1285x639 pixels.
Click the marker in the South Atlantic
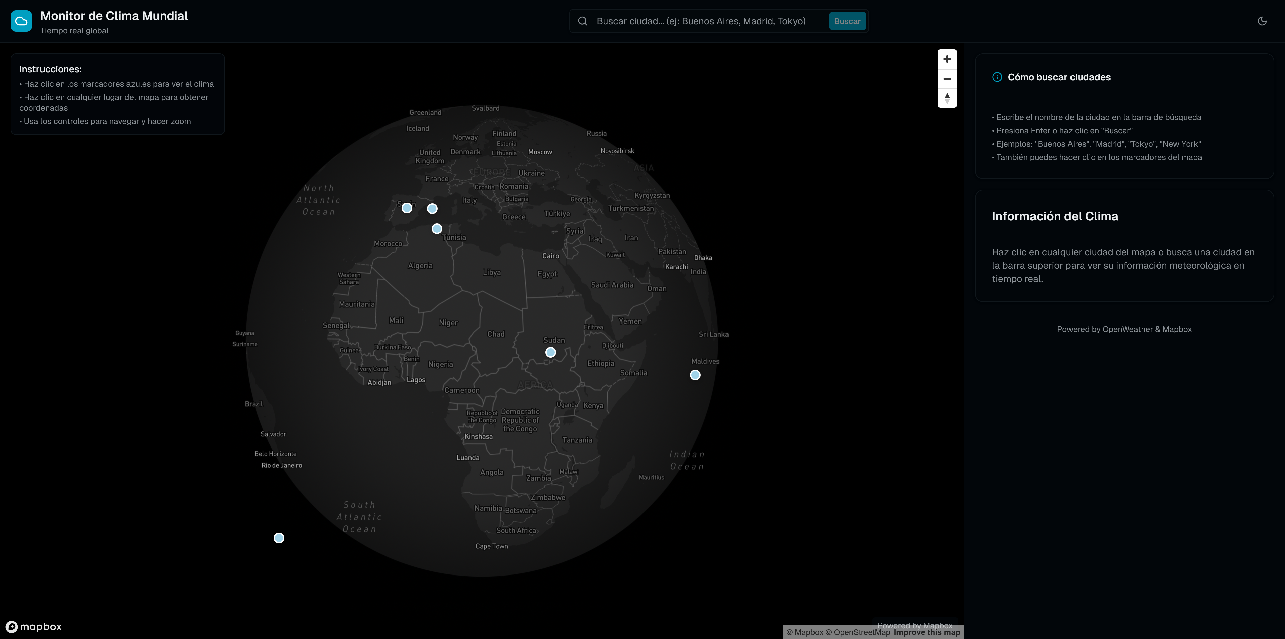[279, 538]
